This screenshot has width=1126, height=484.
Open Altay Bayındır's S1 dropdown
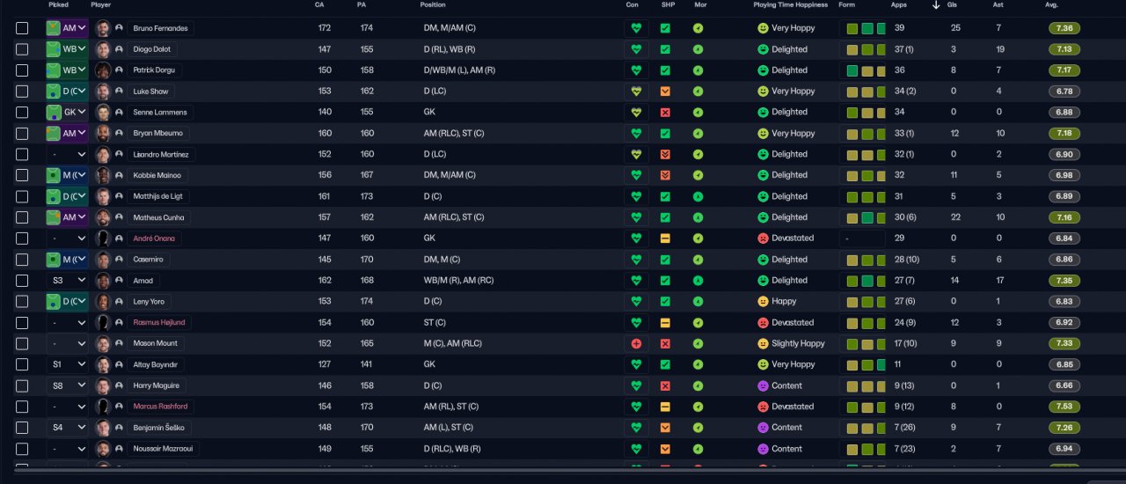point(67,365)
